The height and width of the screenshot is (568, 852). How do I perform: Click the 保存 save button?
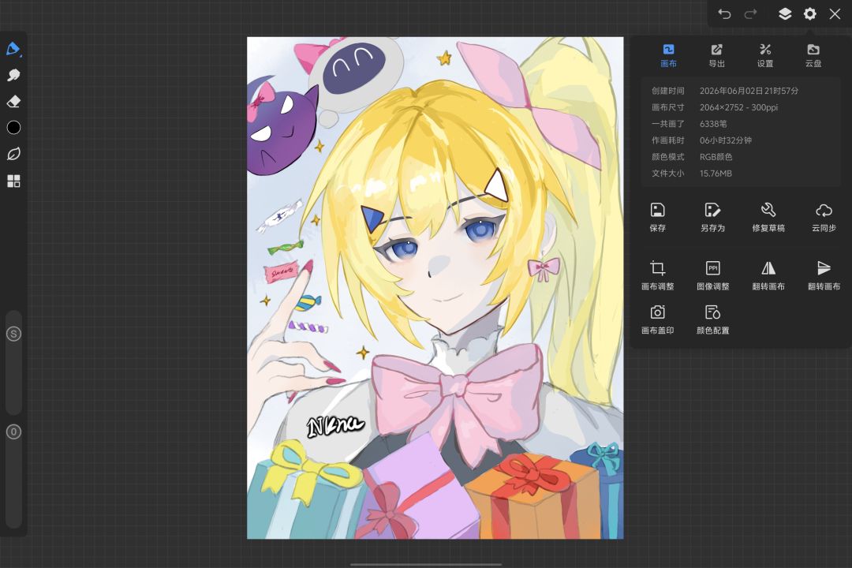(657, 218)
